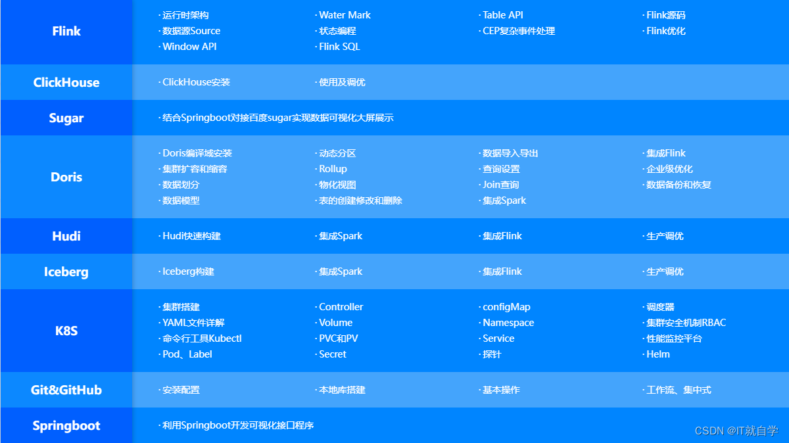
Task: Select the 'Water Mark' topic
Action: pyautogui.click(x=345, y=15)
